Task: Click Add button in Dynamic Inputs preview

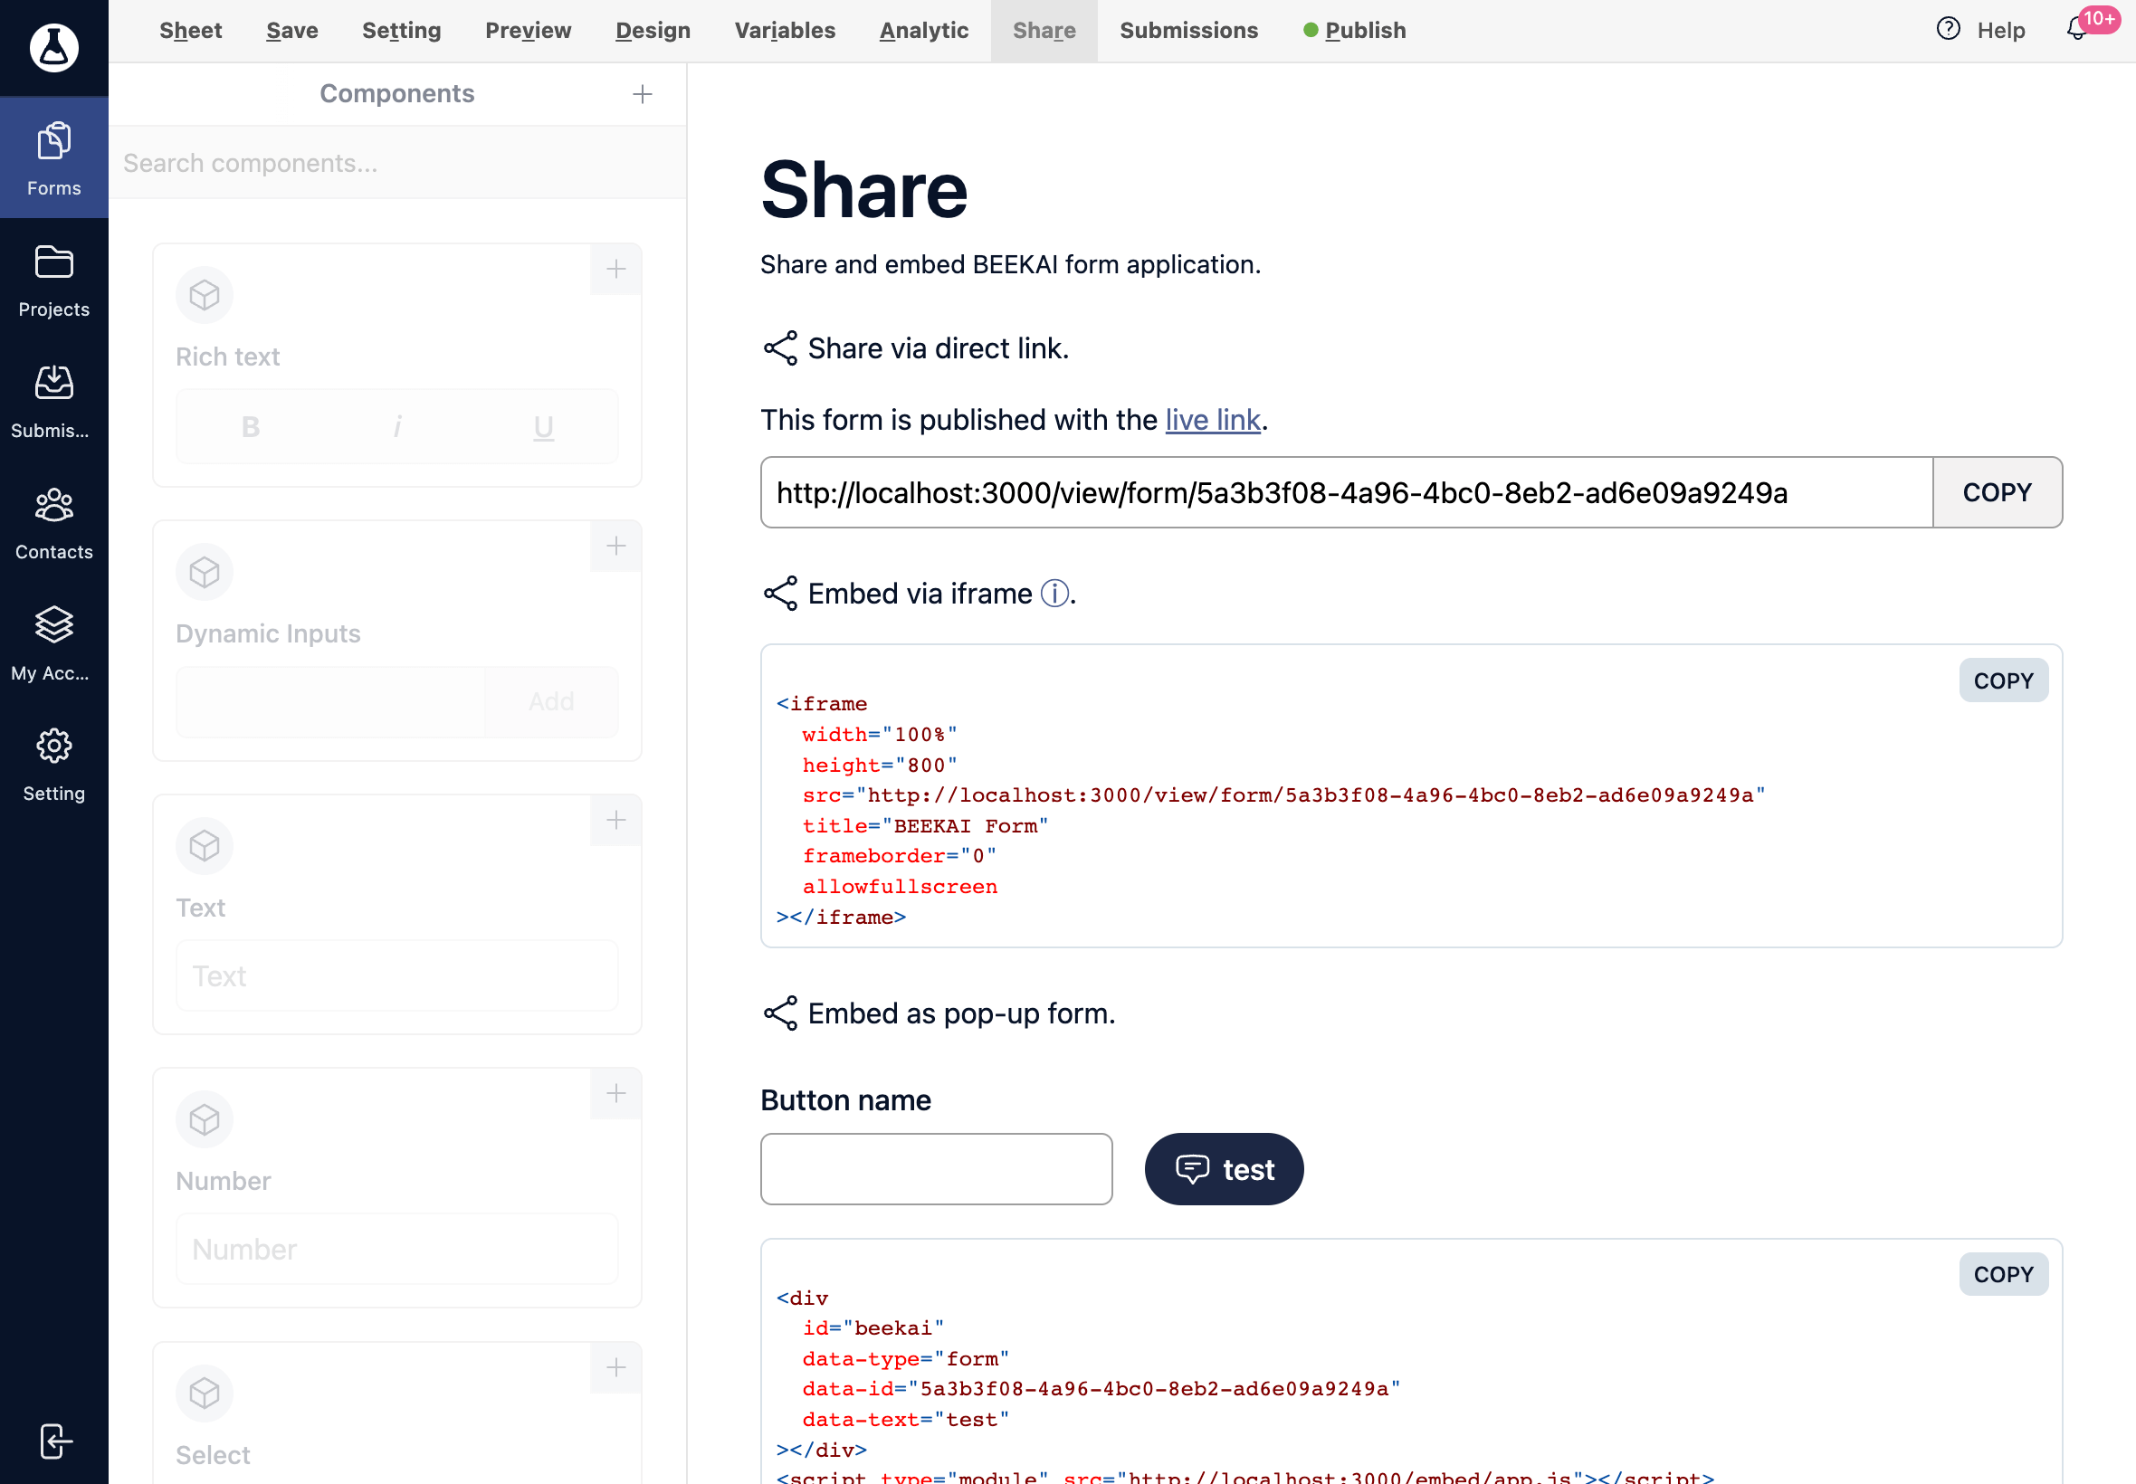Action: 551,702
